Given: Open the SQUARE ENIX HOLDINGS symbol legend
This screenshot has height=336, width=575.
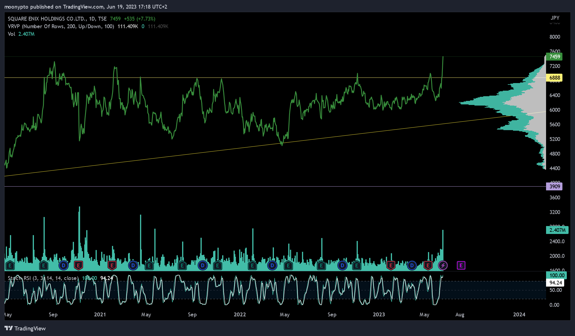Looking at the screenshot, I should [x=81, y=19].
